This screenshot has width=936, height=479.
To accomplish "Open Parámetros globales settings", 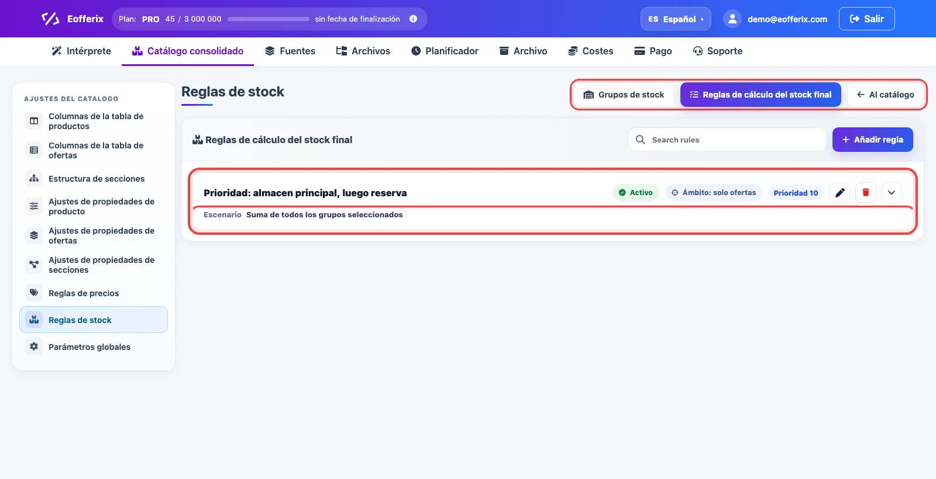I will (x=94, y=347).
